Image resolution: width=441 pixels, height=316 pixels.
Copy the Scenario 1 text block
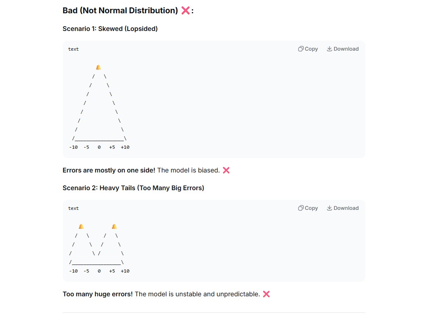[x=308, y=49]
